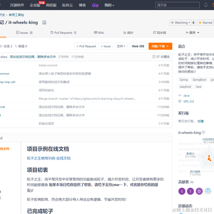Click the 创建 release link
The height and width of the screenshot is (214, 214).
coord(201,121)
